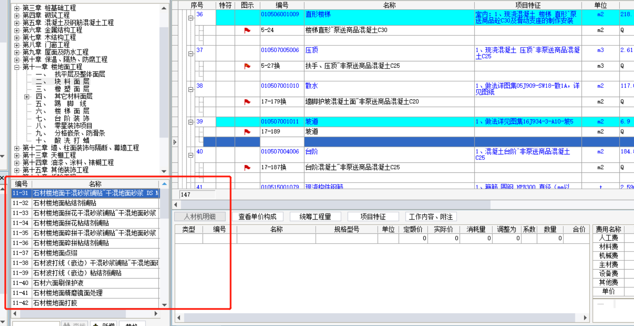Switch to the 项目特征 tab
The width and height of the screenshot is (634, 326).
point(373,217)
